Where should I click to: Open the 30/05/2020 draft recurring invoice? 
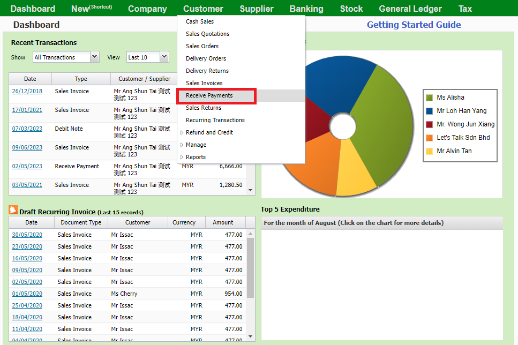(x=27, y=235)
